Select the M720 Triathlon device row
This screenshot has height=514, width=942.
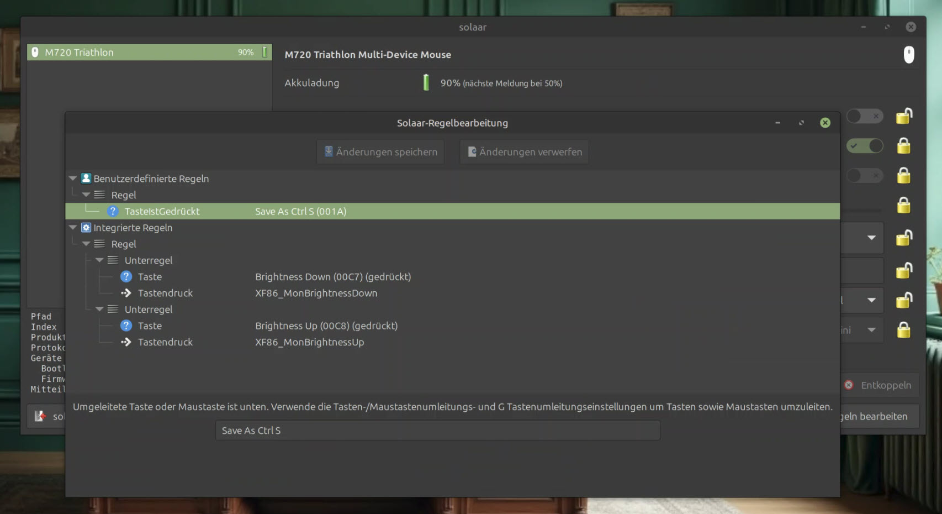[150, 53]
